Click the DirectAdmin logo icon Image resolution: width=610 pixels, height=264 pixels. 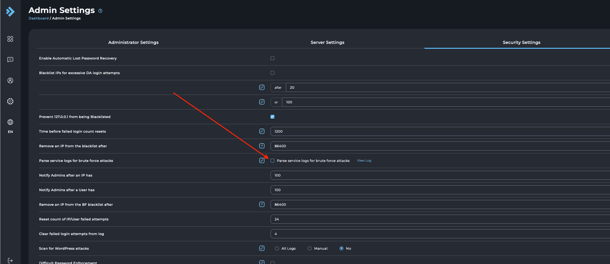tap(10, 12)
